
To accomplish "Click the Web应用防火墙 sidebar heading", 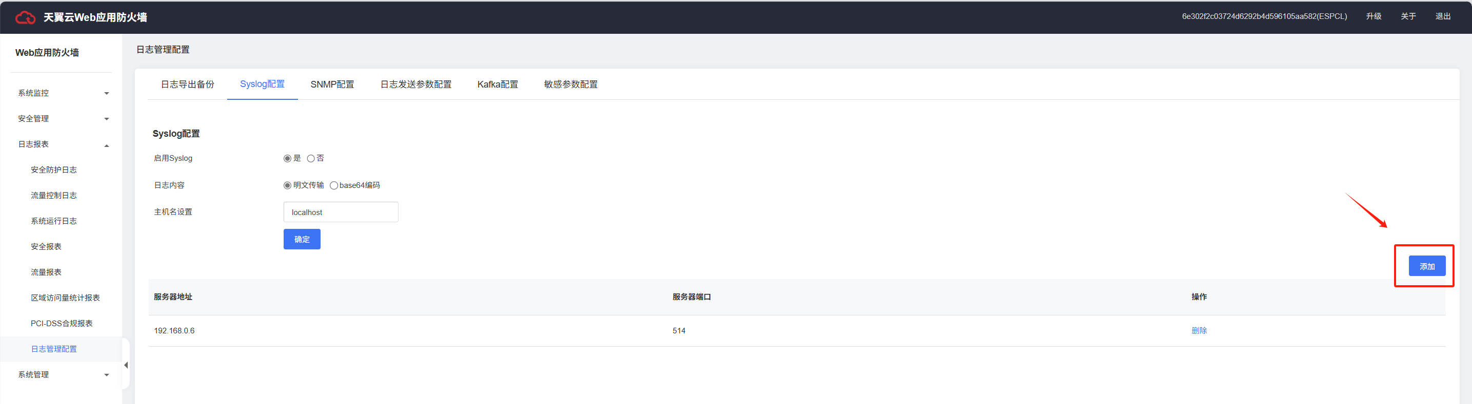I will [47, 53].
